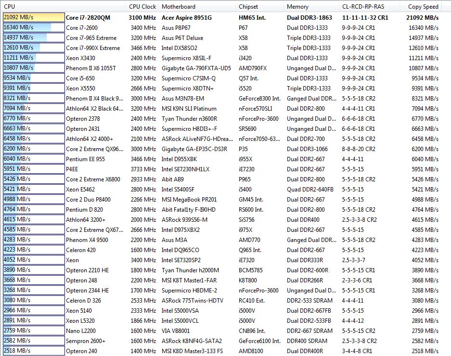This screenshot has height=356, width=451.
Task: Click the Supermicro H8DME-2 motherboard cell
Action: (x=189, y=291)
